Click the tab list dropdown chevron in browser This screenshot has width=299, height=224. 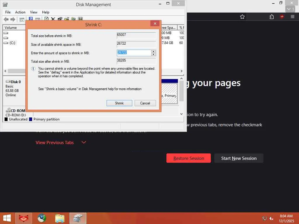coord(290,9)
